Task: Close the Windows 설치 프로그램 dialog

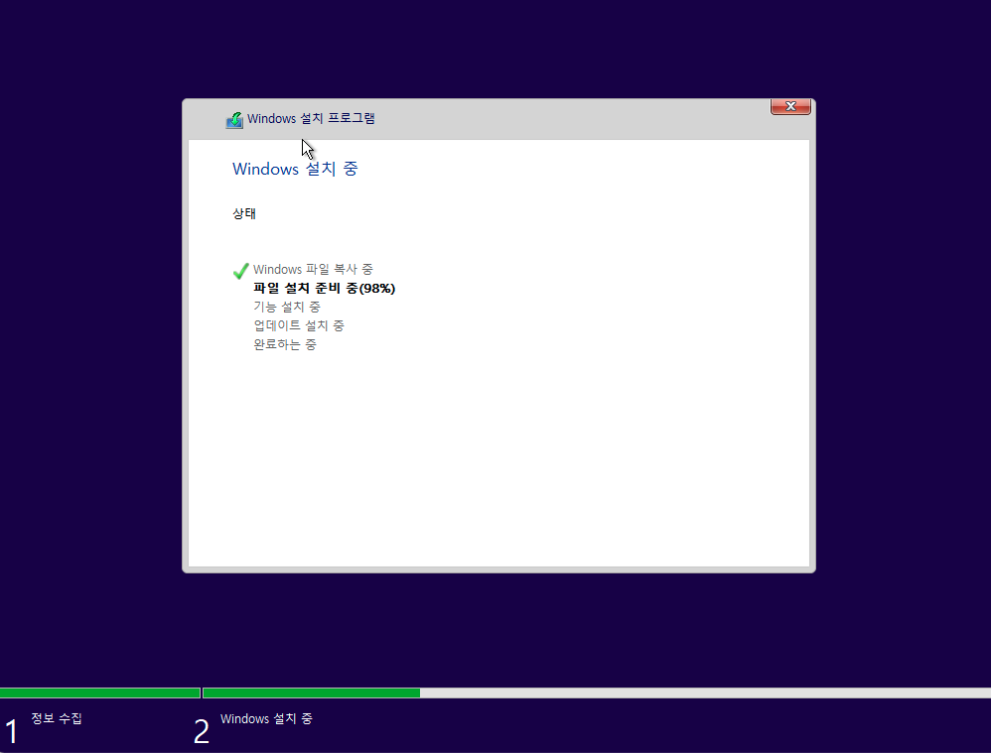Action: 790,107
